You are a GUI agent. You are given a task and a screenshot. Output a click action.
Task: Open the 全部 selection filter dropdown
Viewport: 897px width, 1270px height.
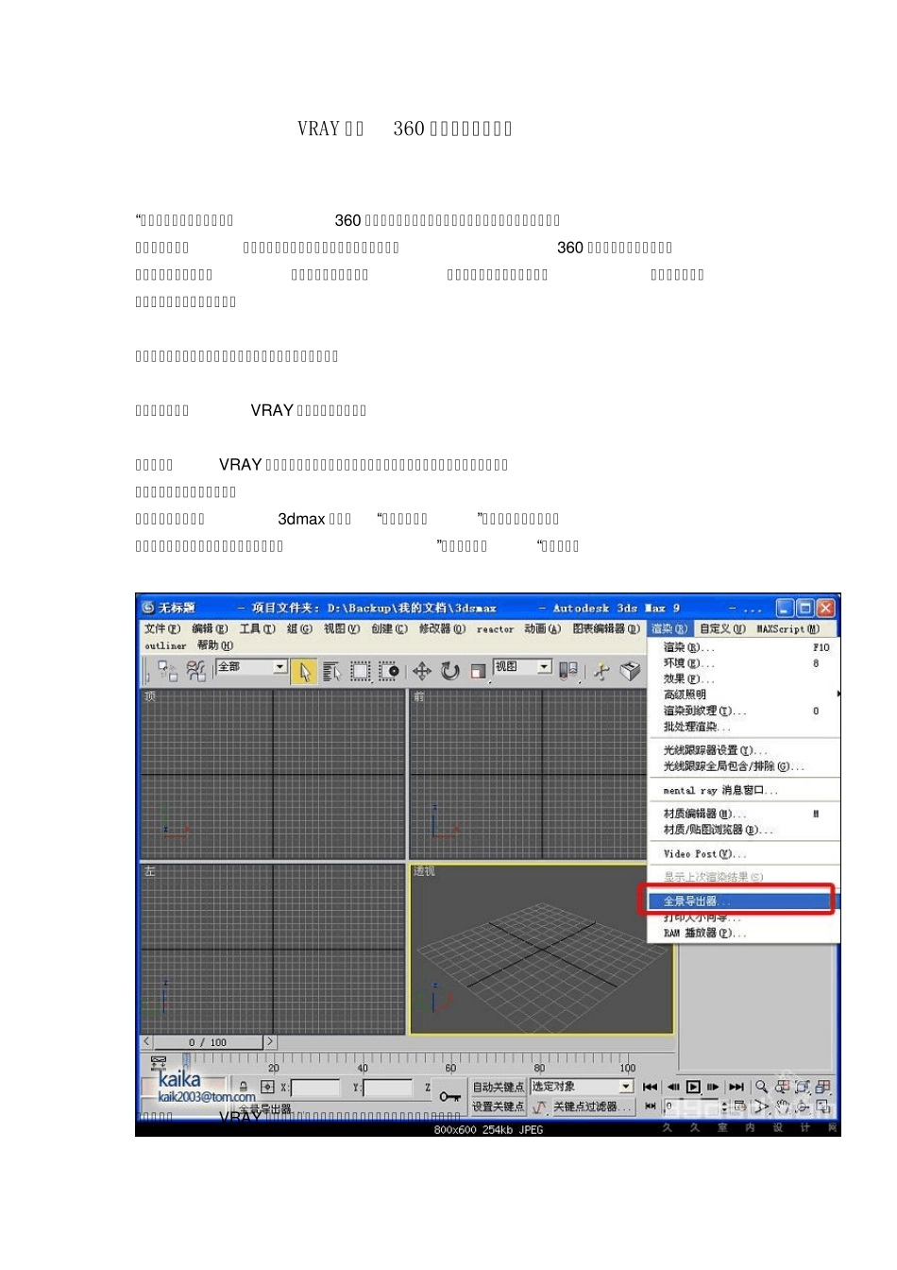point(252,667)
